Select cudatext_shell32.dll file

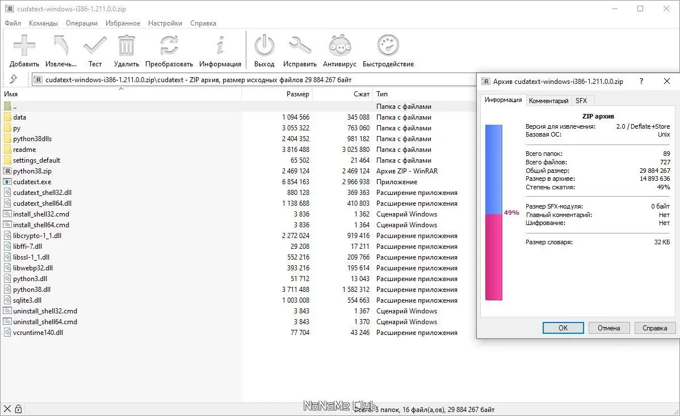[42, 193]
